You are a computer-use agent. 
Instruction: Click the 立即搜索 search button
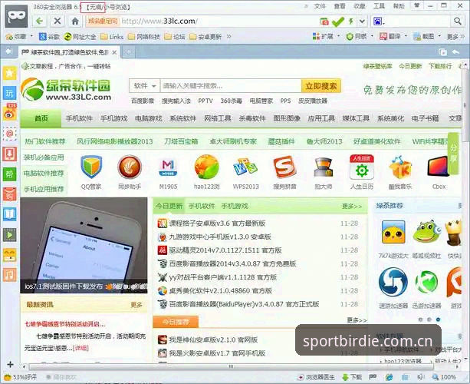click(321, 86)
